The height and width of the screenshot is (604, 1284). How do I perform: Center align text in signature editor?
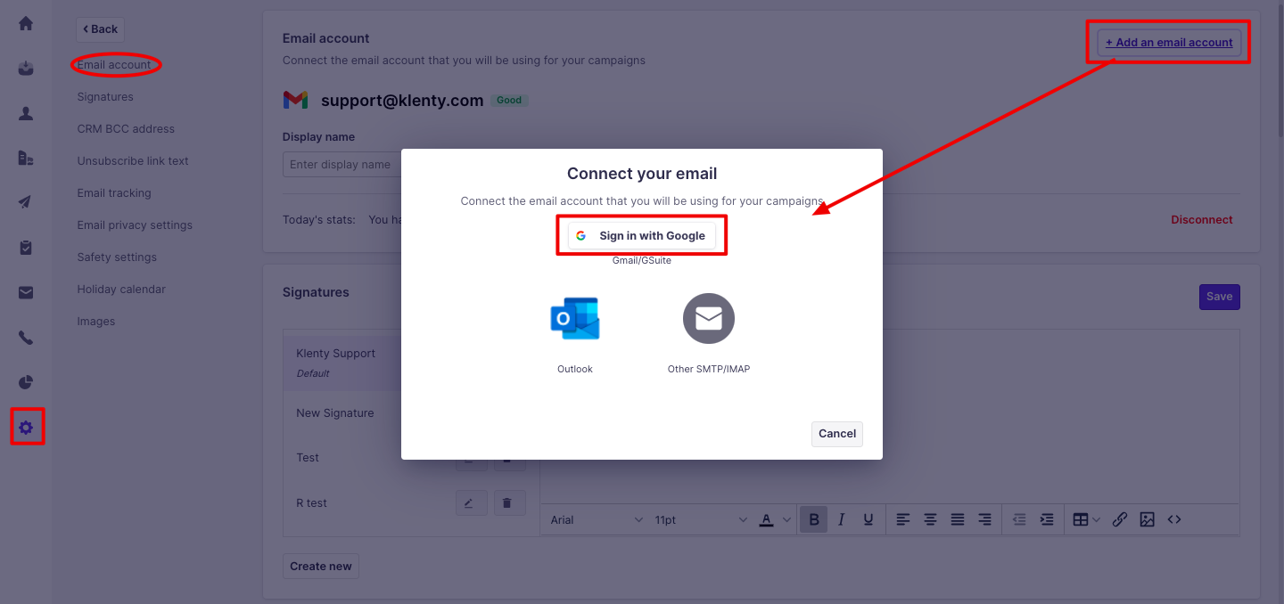[x=930, y=519]
